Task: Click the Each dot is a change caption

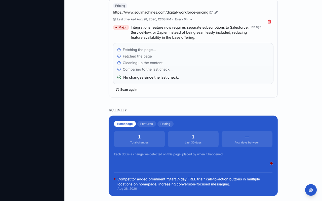Action: click(169, 154)
